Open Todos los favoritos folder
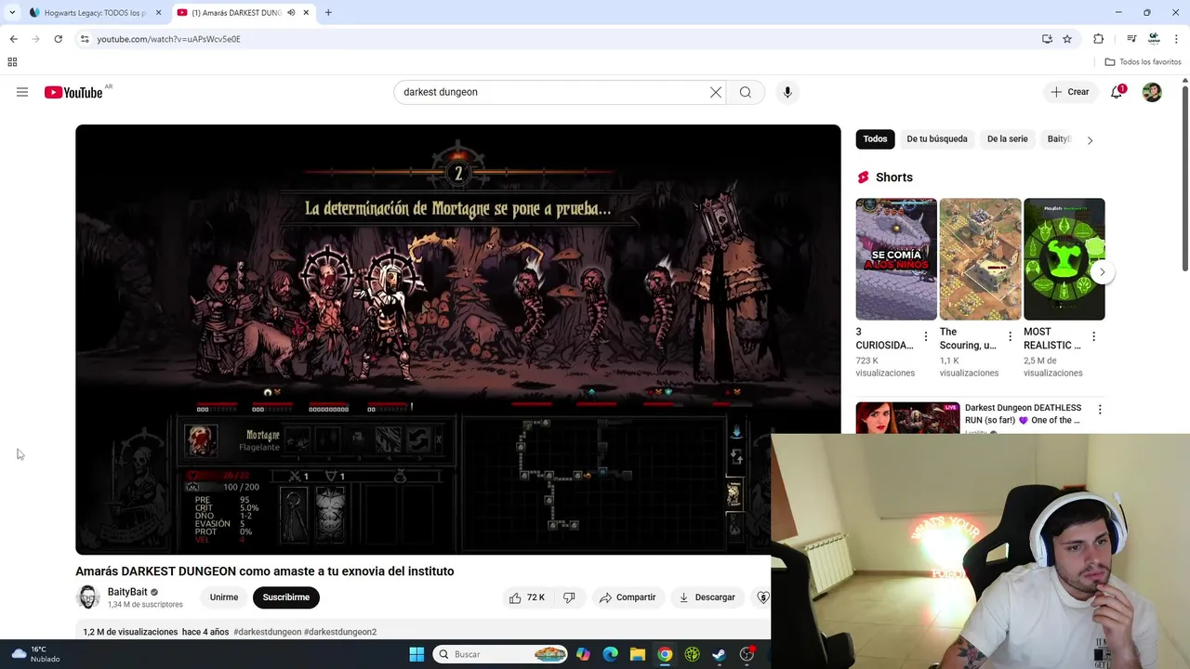 (x=1144, y=62)
